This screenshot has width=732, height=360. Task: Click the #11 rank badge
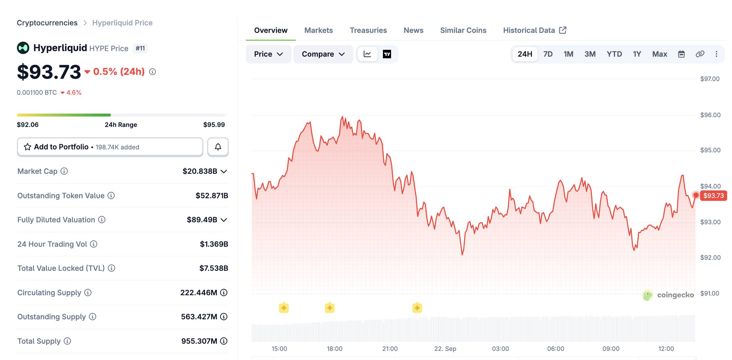(x=140, y=48)
